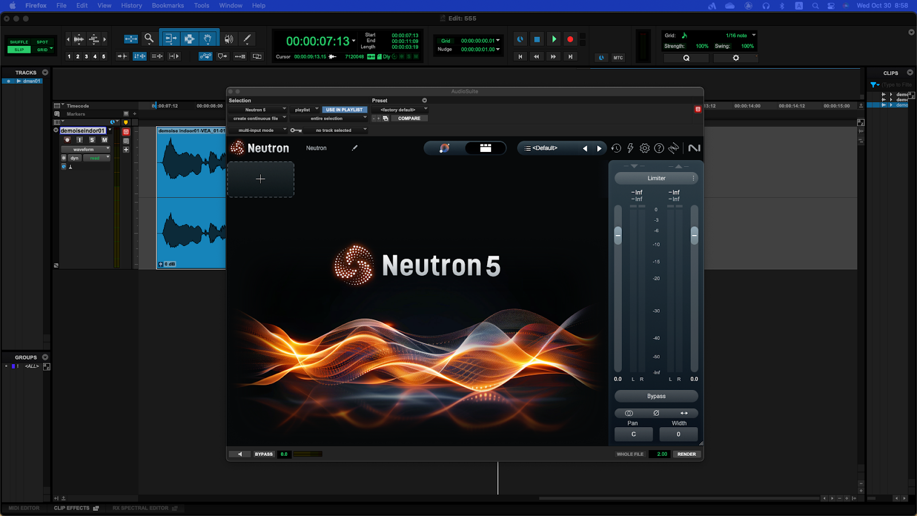Open Neutron 5 plug-in selector dropdown
Image resolution: width=917 pixels, height=516 pixels.
(257, 110)
